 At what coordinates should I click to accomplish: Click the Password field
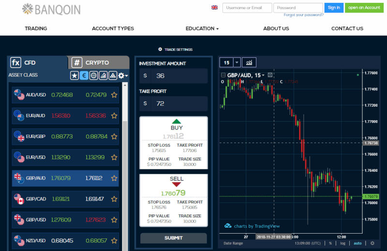[298, 8]
